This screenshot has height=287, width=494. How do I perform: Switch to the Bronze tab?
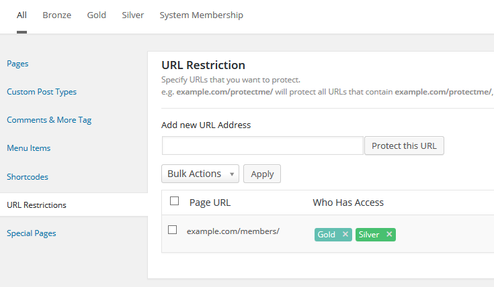[56, 15]
